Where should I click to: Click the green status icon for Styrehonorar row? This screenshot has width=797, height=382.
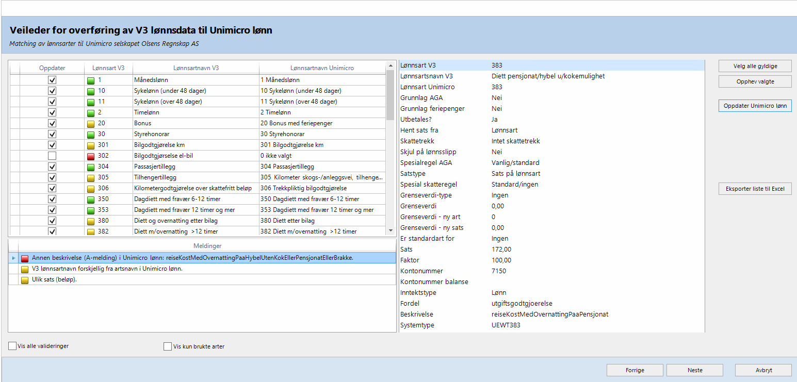pos(91,134)
